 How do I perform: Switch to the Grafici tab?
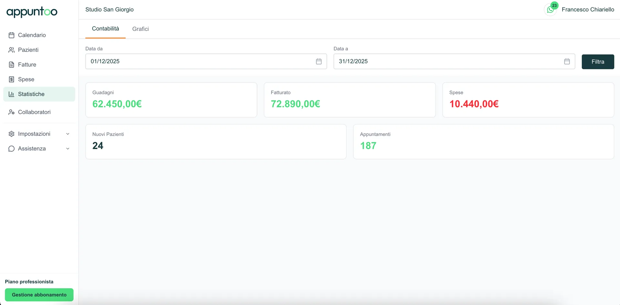[x=140, y=29]
